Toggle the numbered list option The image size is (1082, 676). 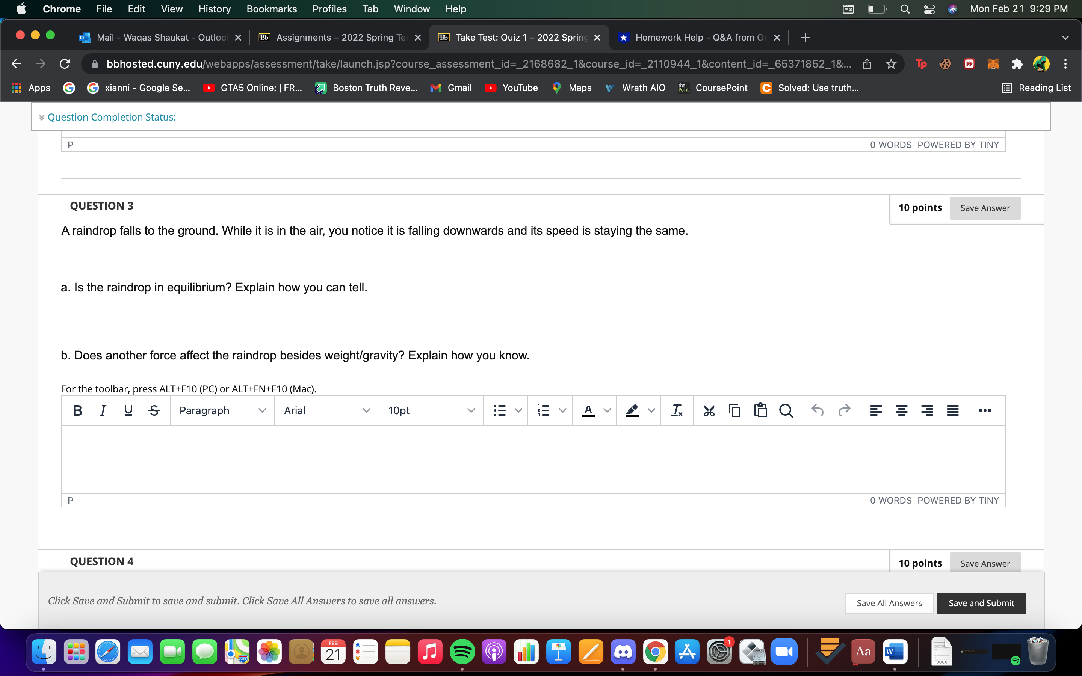tap(543, 410)
